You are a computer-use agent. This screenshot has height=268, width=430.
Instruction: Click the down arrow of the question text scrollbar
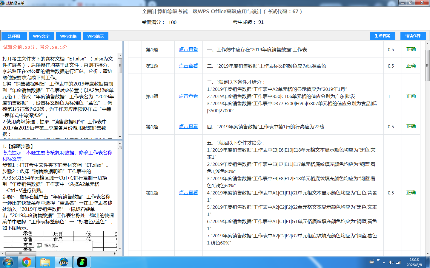(120, 137)
